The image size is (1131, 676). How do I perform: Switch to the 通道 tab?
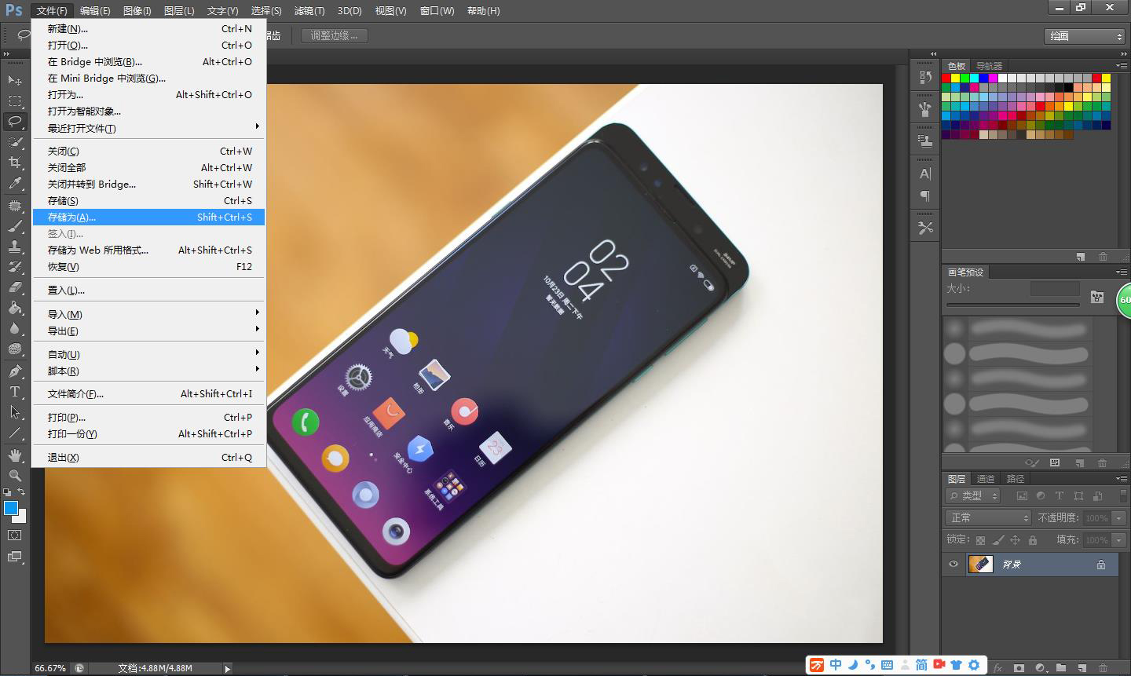(986, 478)
